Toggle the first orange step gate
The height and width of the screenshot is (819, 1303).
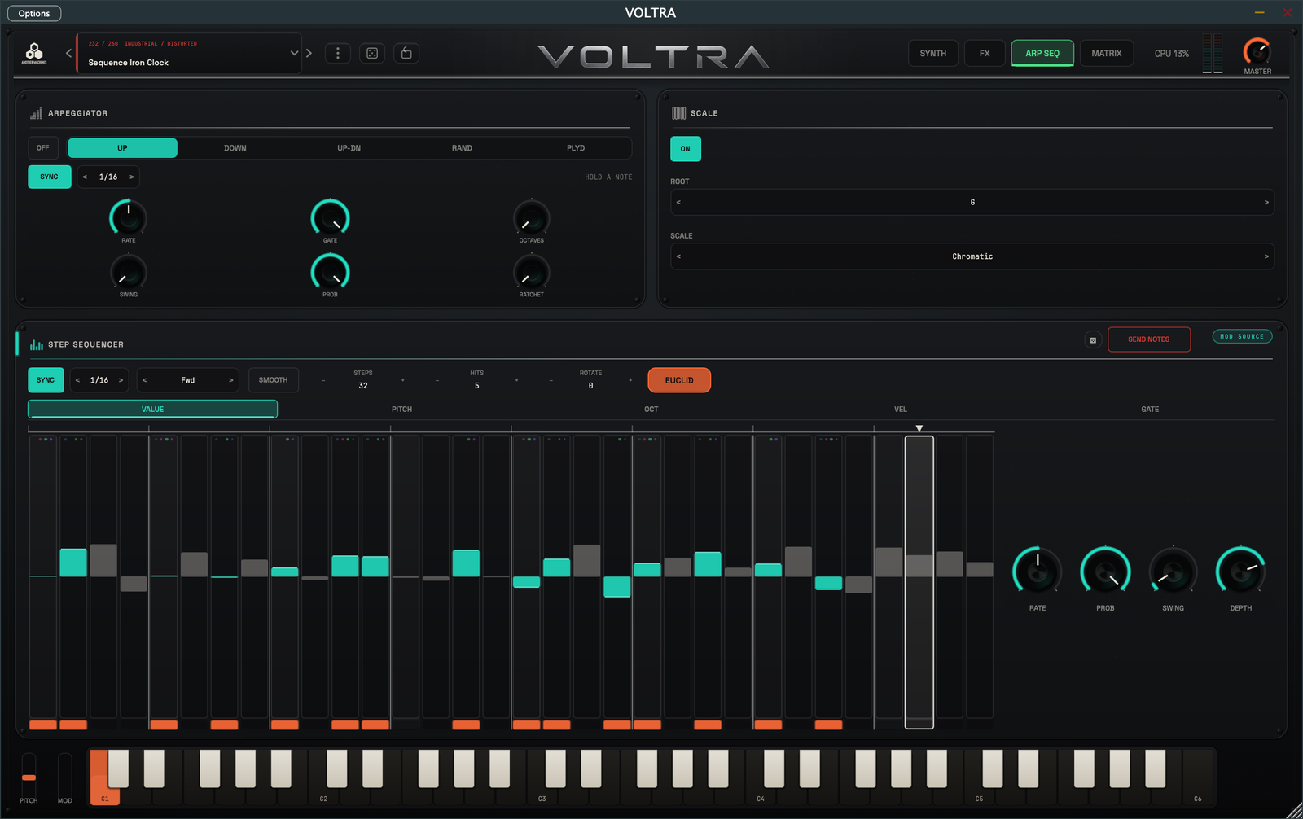click(x=43, y=725)
